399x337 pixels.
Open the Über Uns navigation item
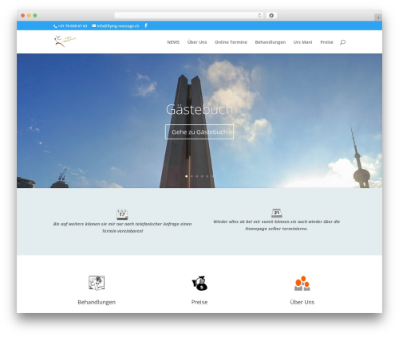point(197,42)
